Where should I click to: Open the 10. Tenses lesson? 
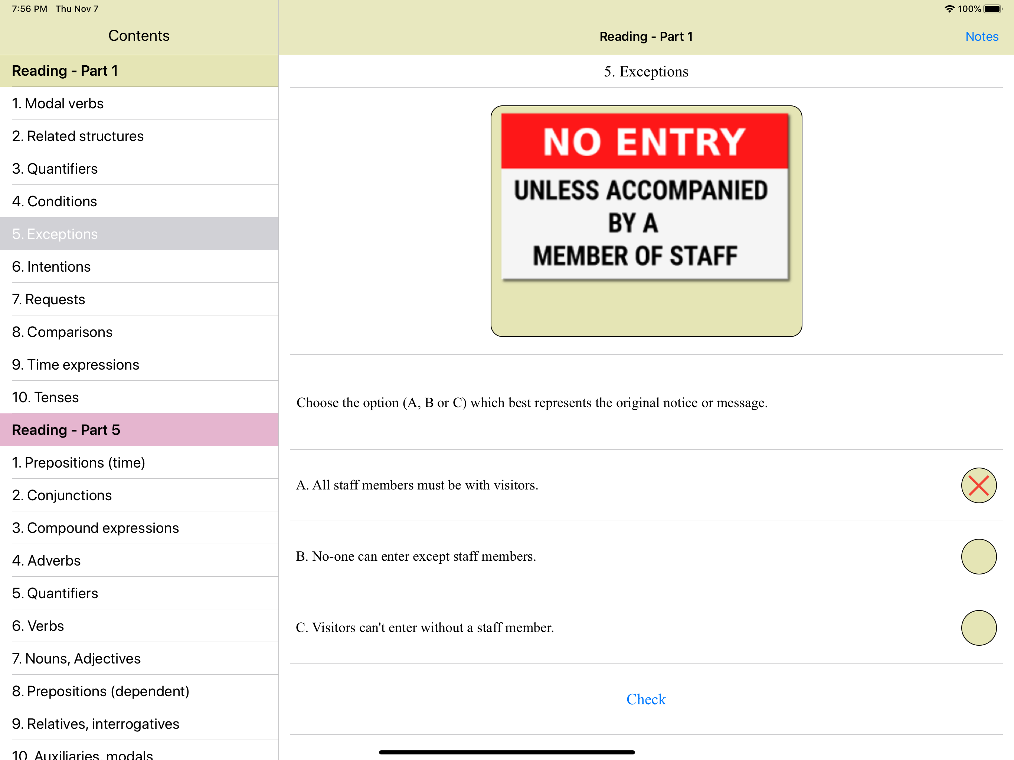(139, 397)
